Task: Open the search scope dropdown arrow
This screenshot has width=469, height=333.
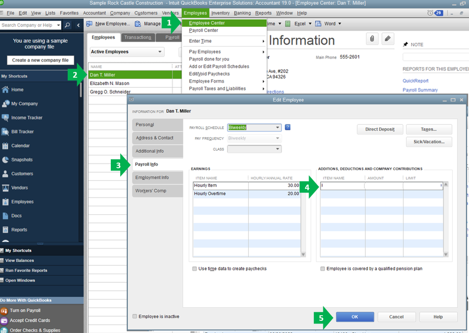Action: [58, 25]
